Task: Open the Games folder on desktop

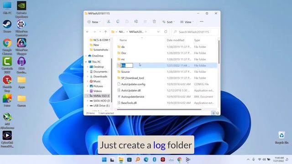Action: (21, 101)
